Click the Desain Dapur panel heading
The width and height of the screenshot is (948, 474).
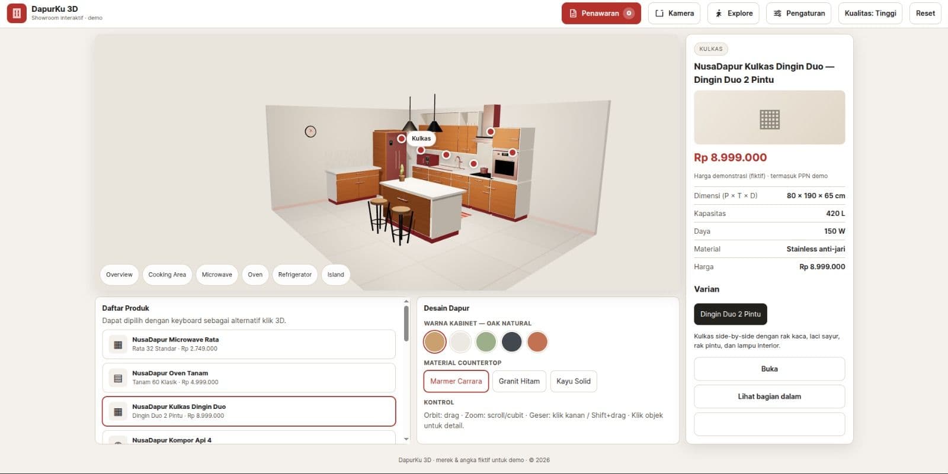pyautogui.click(x=446, y=308)
